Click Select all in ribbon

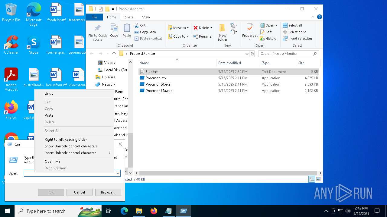(x=292, y=25)
